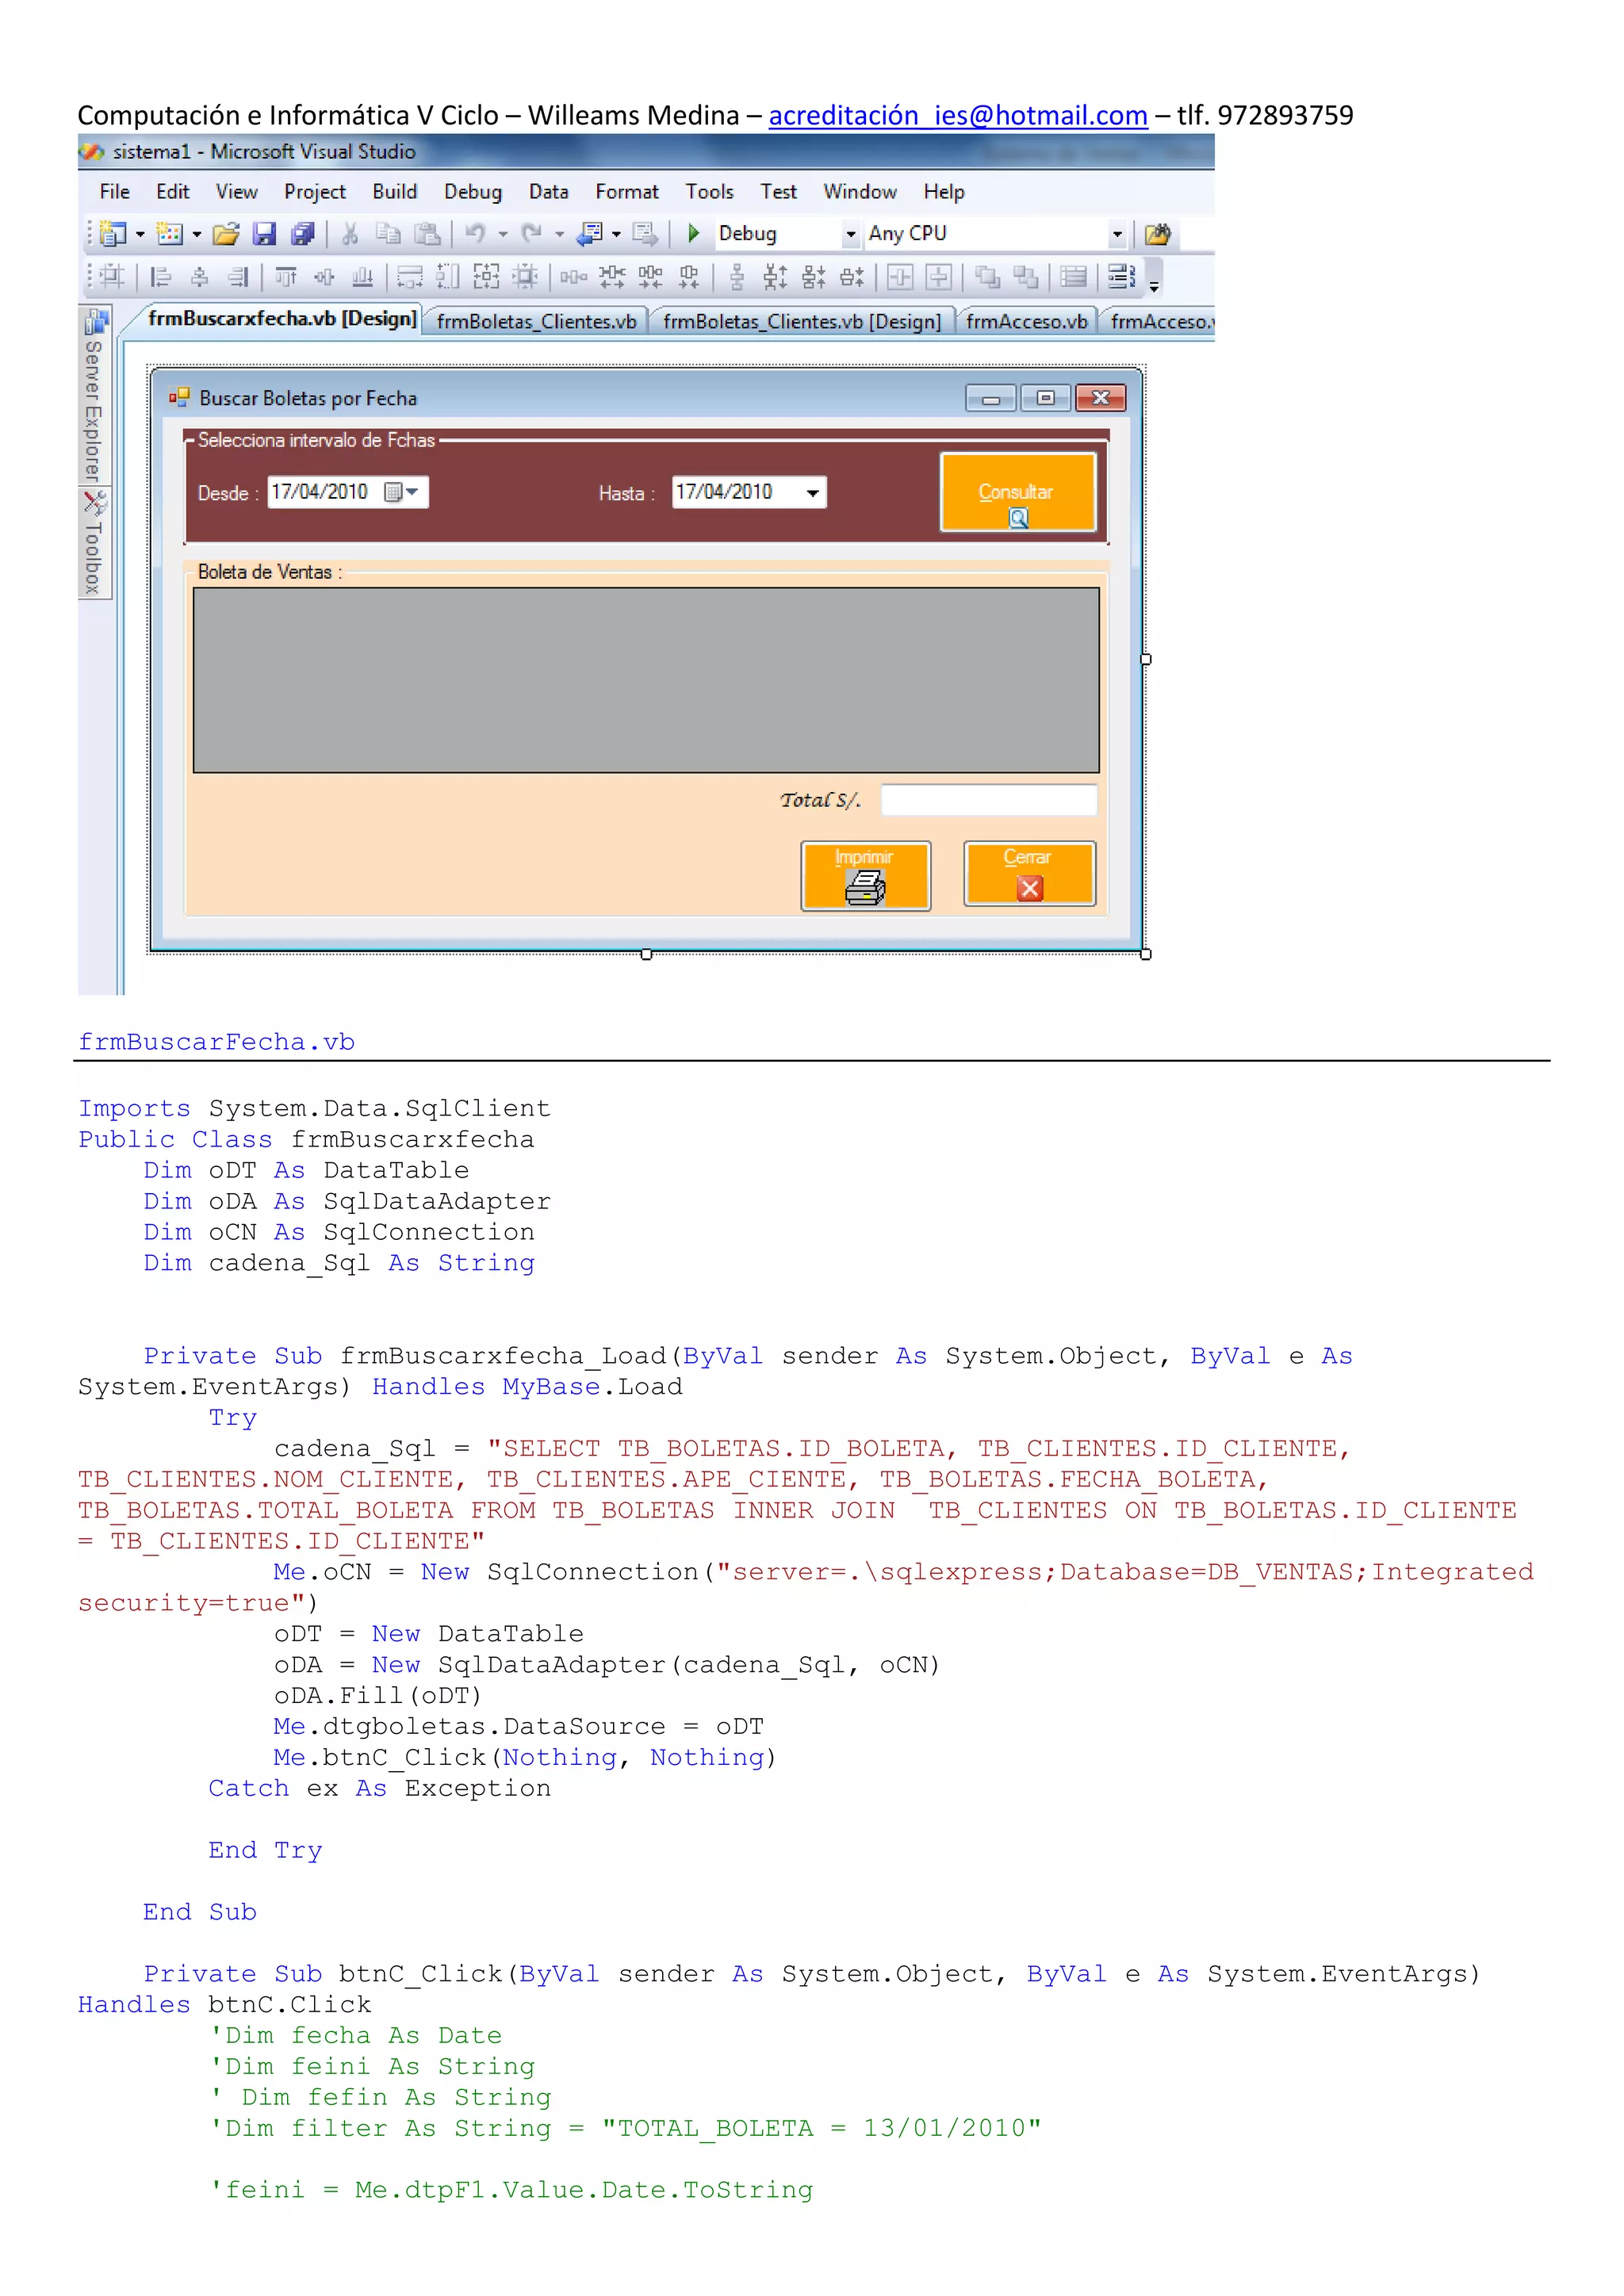The width and height of the screenshot is (1624, 2296).
Task: Click the Tab Order icon
Action: tap(1122, 277)
